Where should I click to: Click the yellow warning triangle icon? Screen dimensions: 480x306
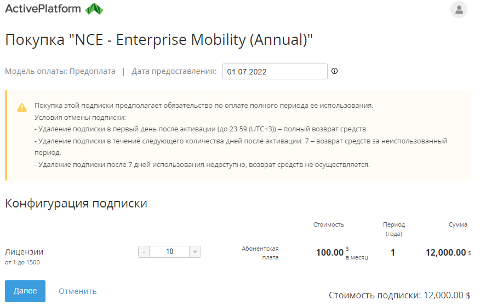[22, 107]
